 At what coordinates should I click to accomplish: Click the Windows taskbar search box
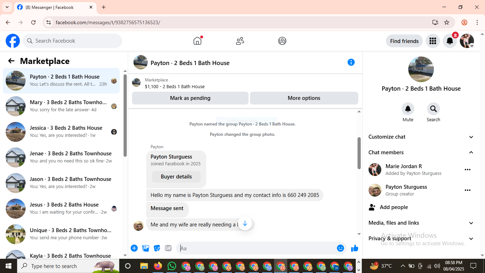[x=69, y=266]
